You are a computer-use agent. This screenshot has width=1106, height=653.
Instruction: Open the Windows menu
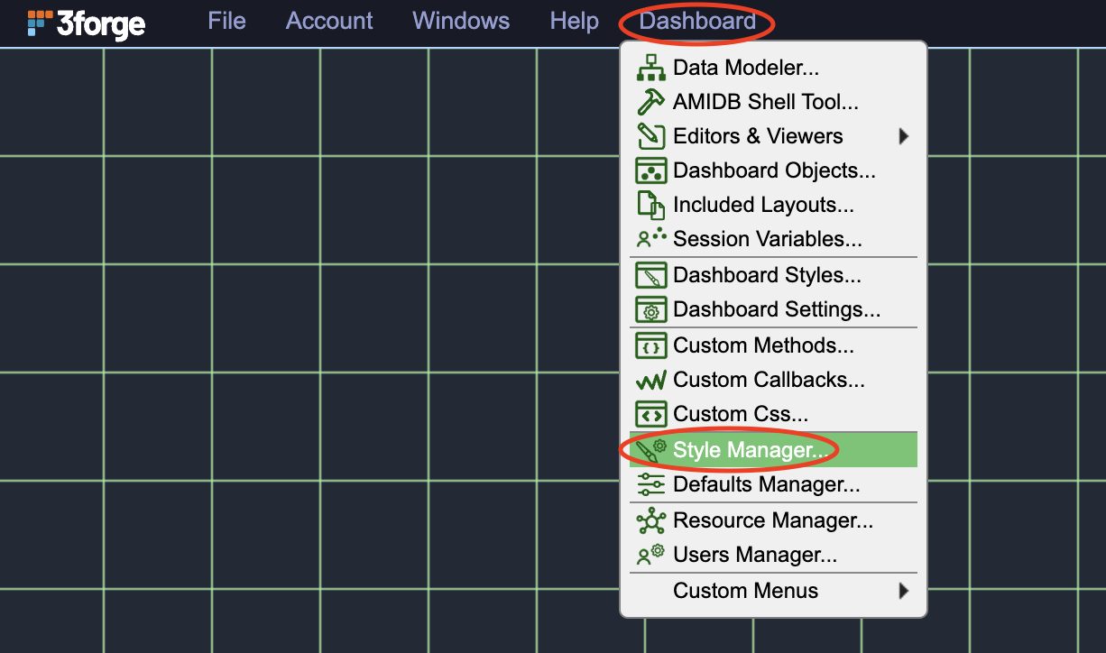pos(461,21)
